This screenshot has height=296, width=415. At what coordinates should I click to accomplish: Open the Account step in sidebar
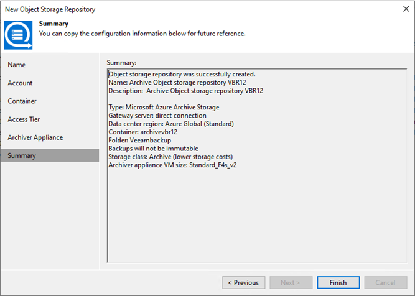point(20,83)
